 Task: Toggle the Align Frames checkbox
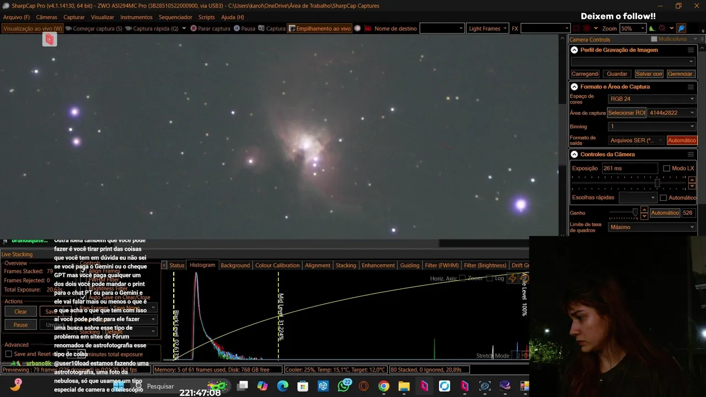click(x=83, y=271)
